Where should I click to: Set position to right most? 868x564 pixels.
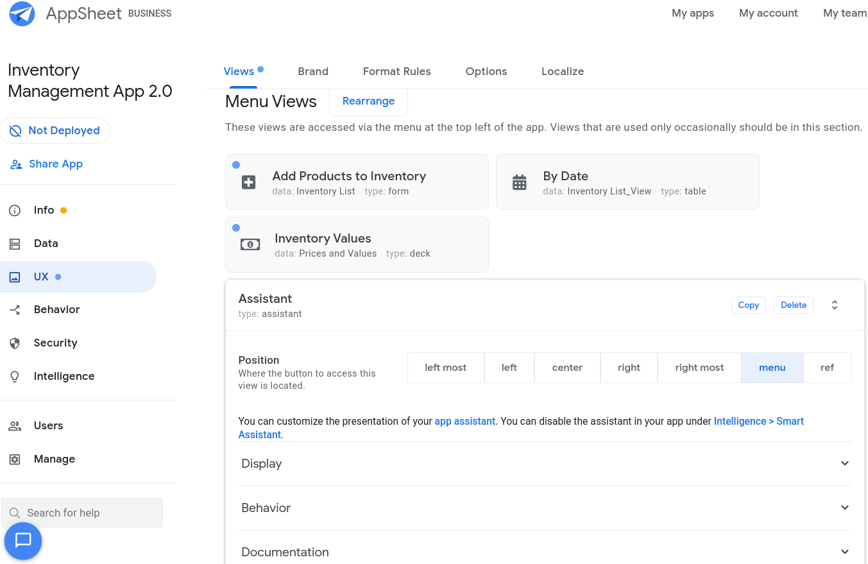pyautogui.click(x=699, y=368)
